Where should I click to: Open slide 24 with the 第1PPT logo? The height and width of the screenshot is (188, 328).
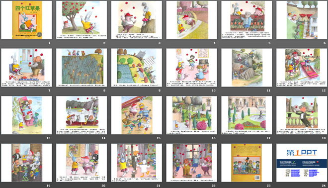(x=302, y=163)
